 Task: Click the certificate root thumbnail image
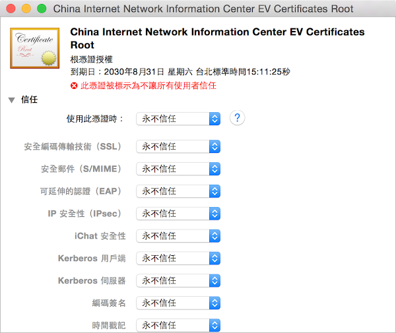[35, 48]
